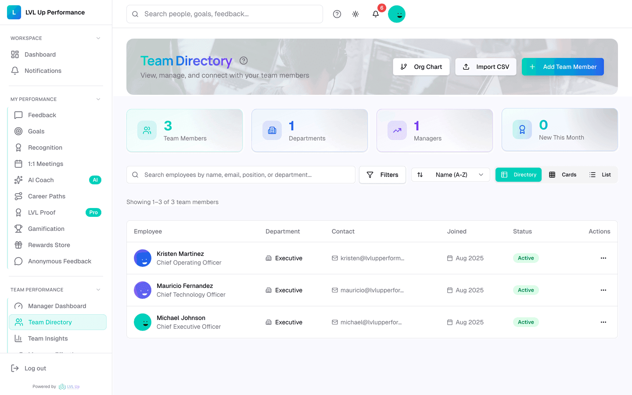Click magnifier icon in the employee search box
The height and width of the screenshot is (395, 632).
point(135,175)
